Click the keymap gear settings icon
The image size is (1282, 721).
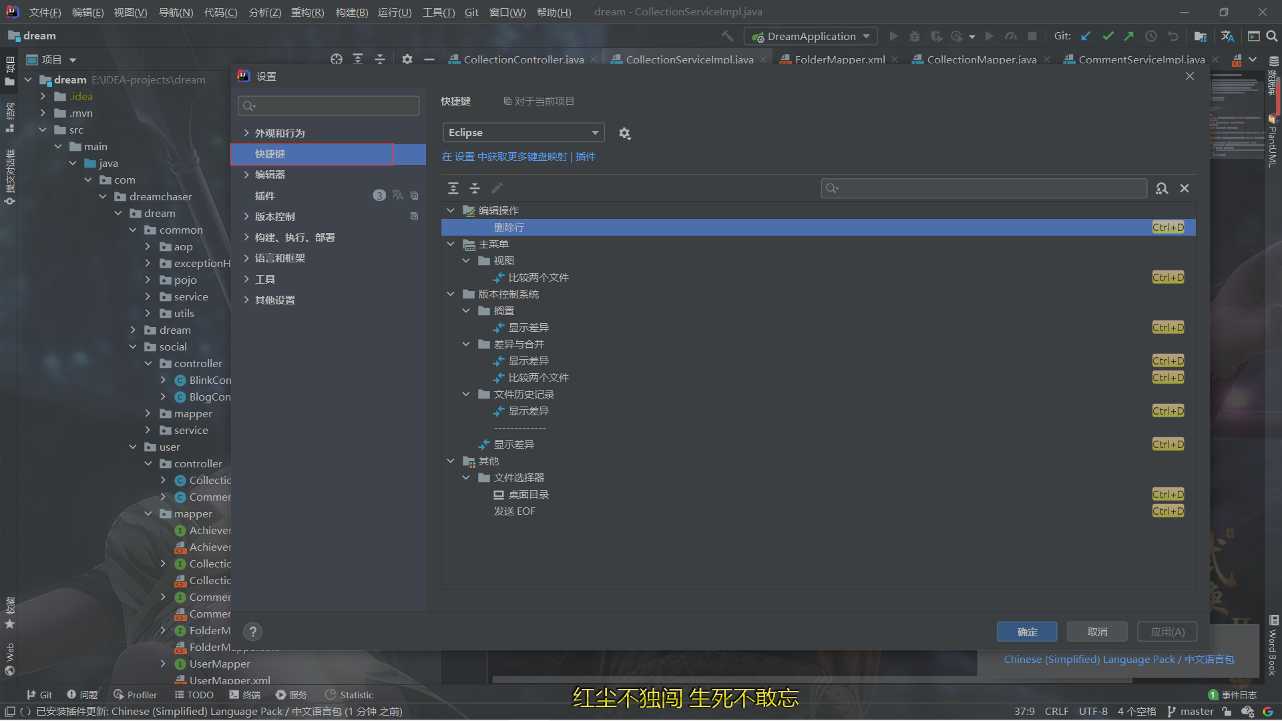(x=624, y=134)
